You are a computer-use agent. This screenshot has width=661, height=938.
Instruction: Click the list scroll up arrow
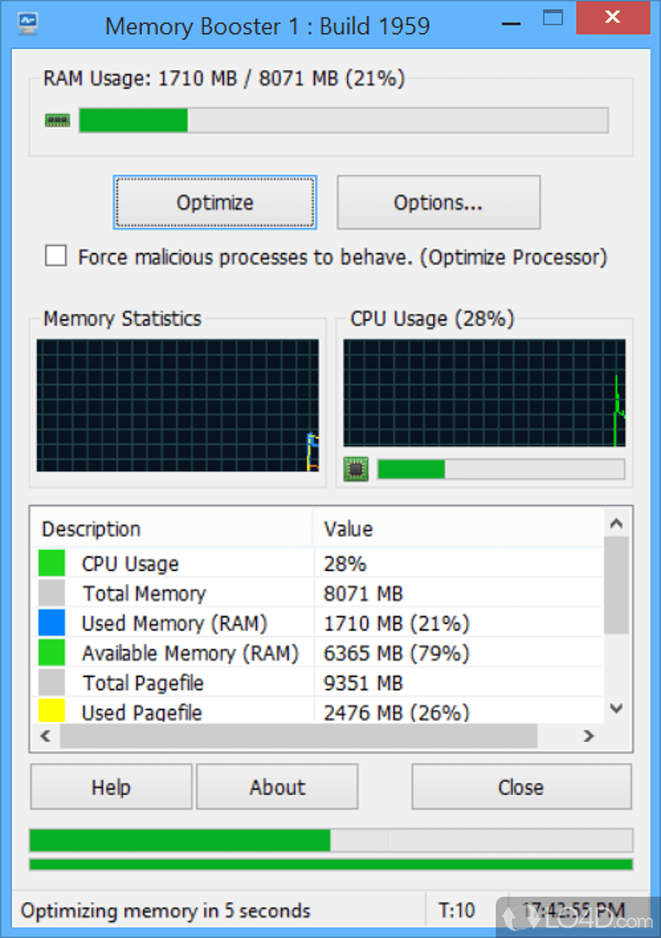click(x=616, y=523)
